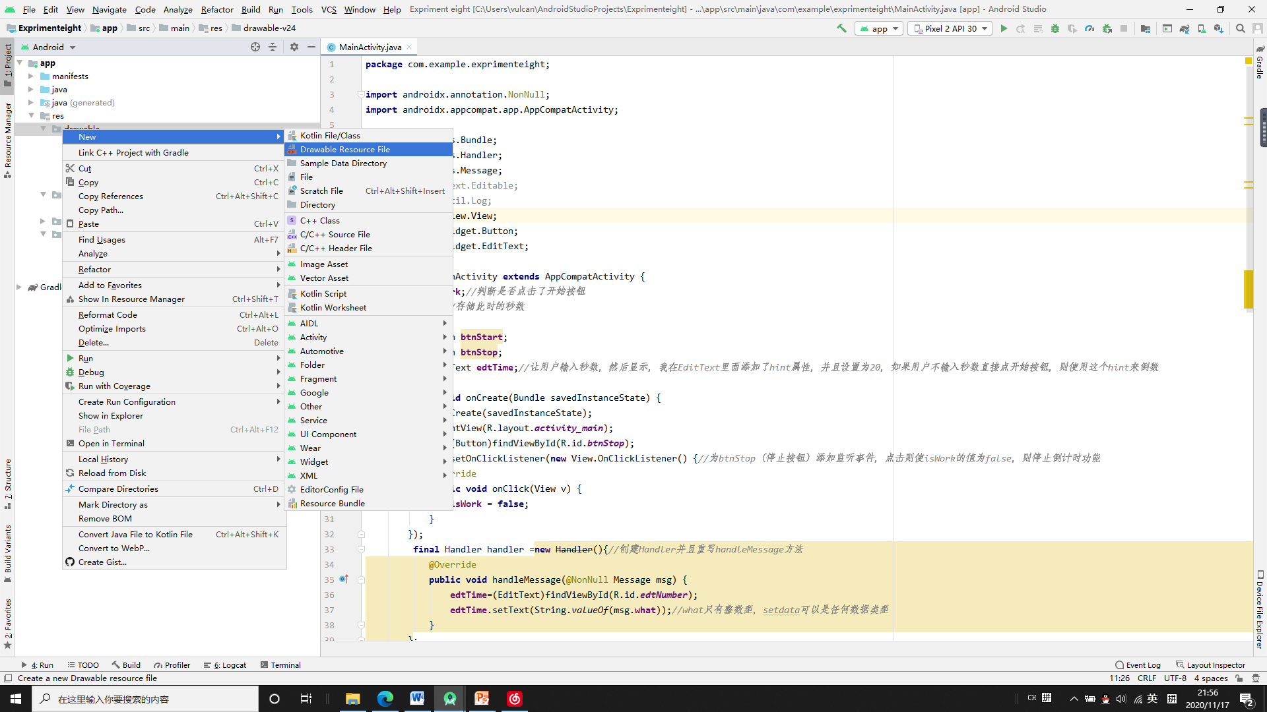Choose Vector Asset in the New submenu

coord(324,278)
